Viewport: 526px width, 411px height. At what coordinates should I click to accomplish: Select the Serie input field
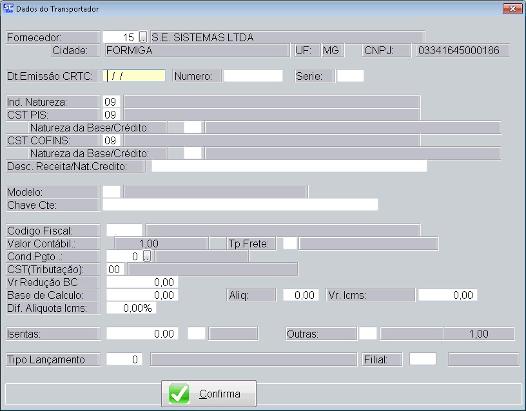point(350,76)
